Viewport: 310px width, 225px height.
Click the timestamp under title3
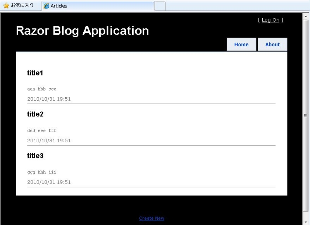[x=49, y=182]
